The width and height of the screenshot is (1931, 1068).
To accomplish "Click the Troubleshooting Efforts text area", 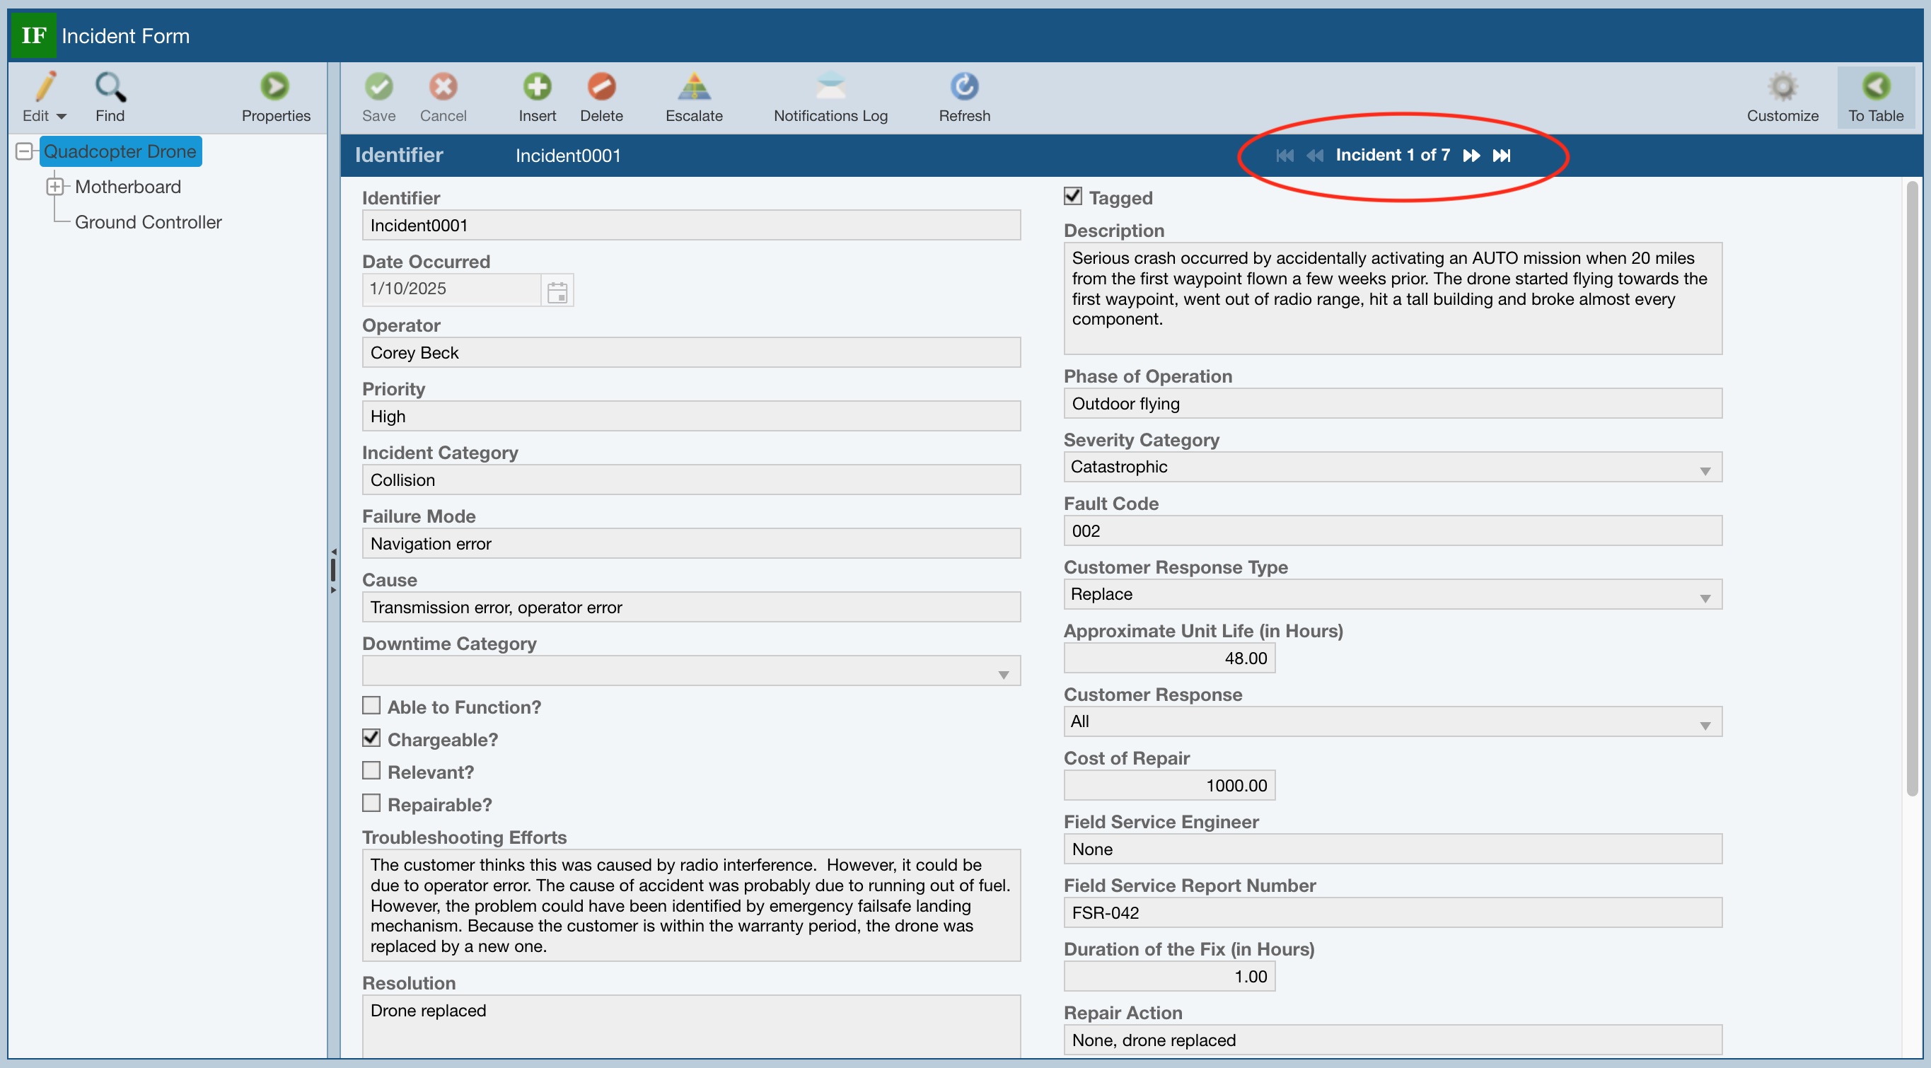I will 690,905.
